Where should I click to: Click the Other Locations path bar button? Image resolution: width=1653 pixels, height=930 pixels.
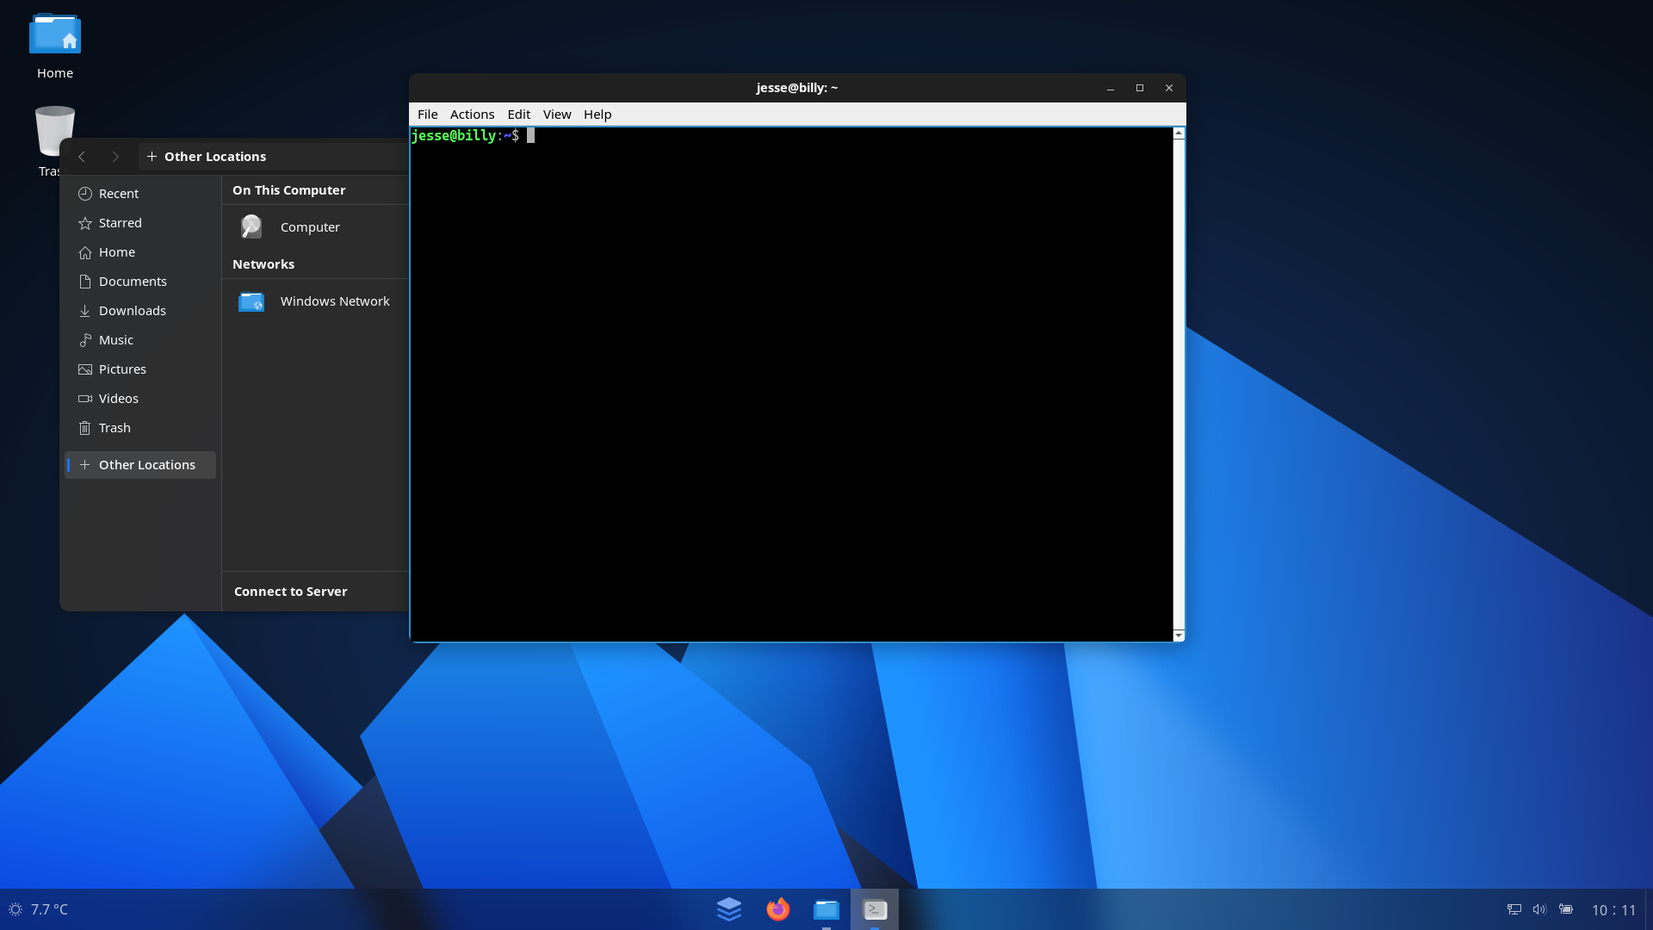tap(207, 157)
